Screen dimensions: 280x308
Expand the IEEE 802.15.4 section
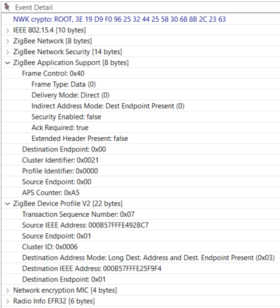coord(8,31)
